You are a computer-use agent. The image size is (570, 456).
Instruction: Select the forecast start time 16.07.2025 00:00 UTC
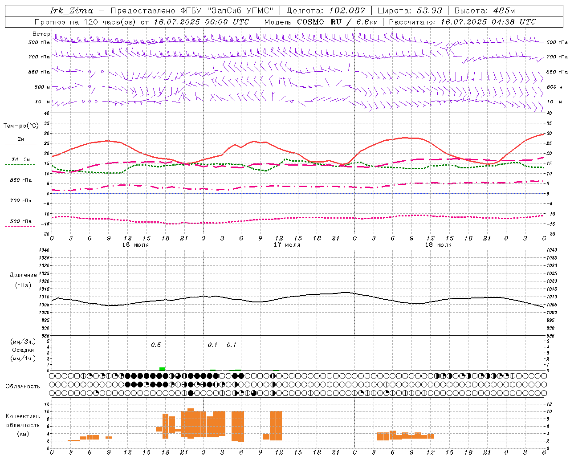(x=201, y=22)
